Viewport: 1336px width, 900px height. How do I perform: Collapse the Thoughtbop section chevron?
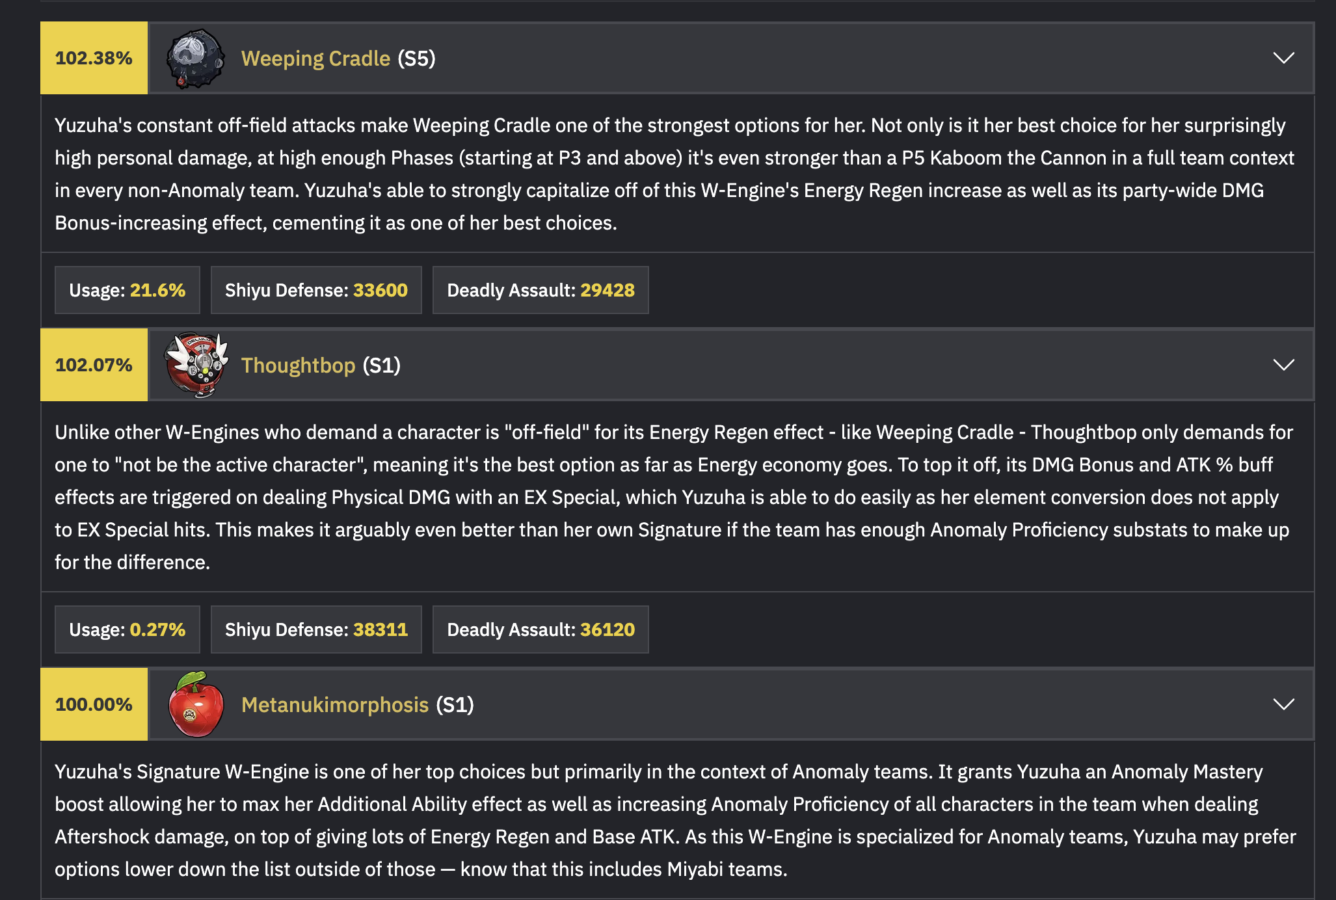1283,365
